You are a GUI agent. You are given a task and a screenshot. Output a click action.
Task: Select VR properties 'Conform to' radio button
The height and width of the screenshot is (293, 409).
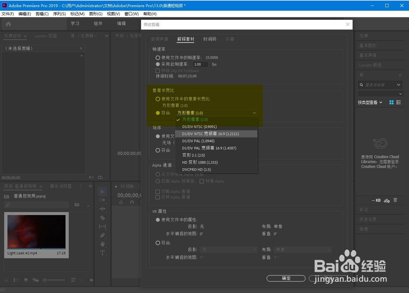[x=158, y=243]
